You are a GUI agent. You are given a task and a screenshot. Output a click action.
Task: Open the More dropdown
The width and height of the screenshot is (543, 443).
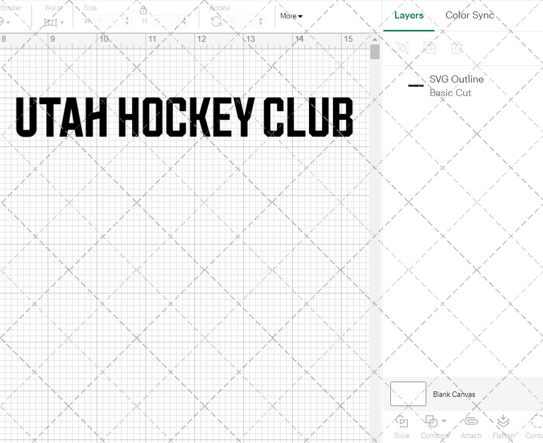coord(291,16)
